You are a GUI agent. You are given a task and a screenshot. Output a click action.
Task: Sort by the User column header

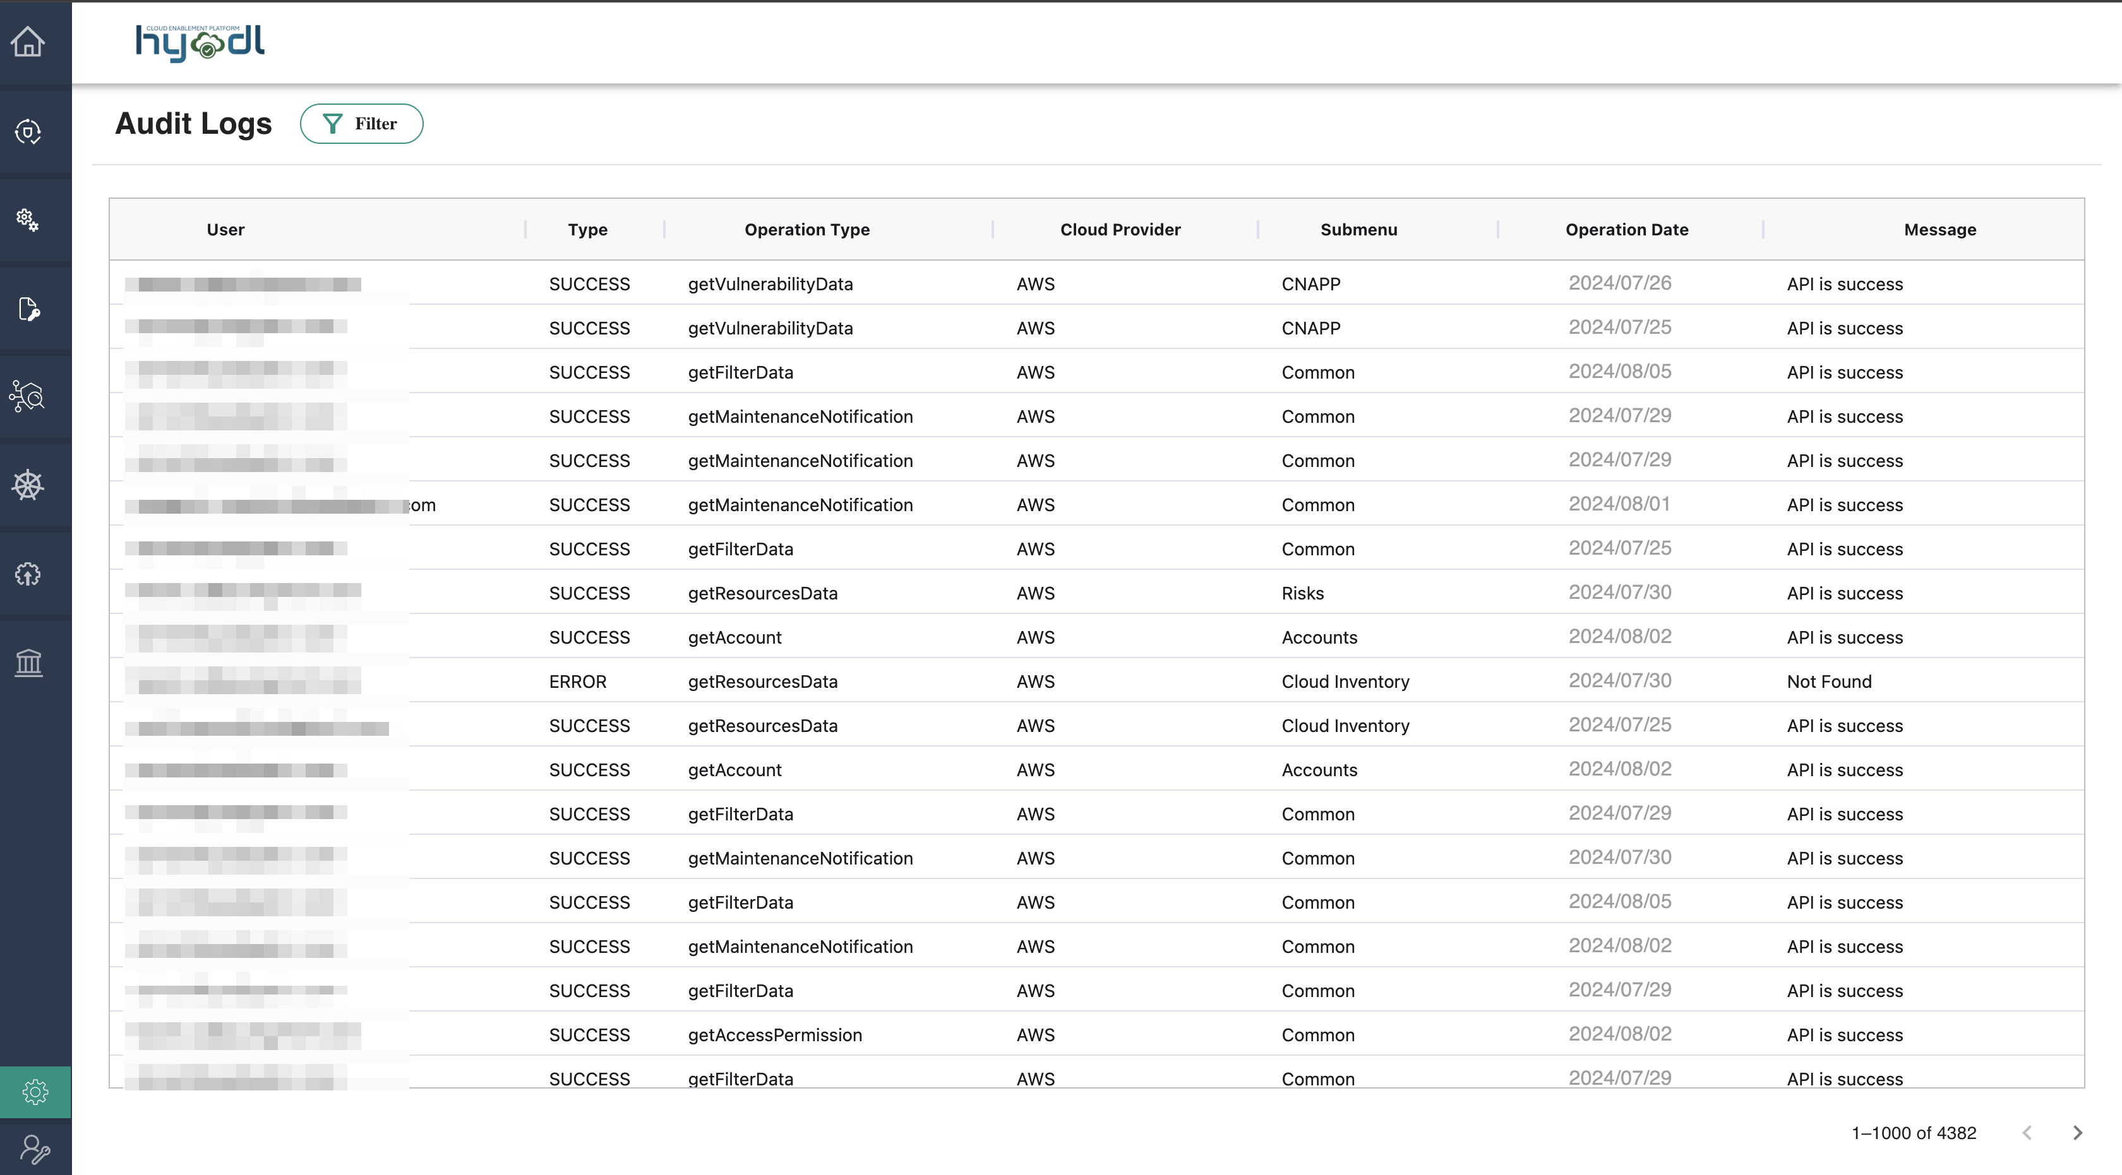pos(225,230)
